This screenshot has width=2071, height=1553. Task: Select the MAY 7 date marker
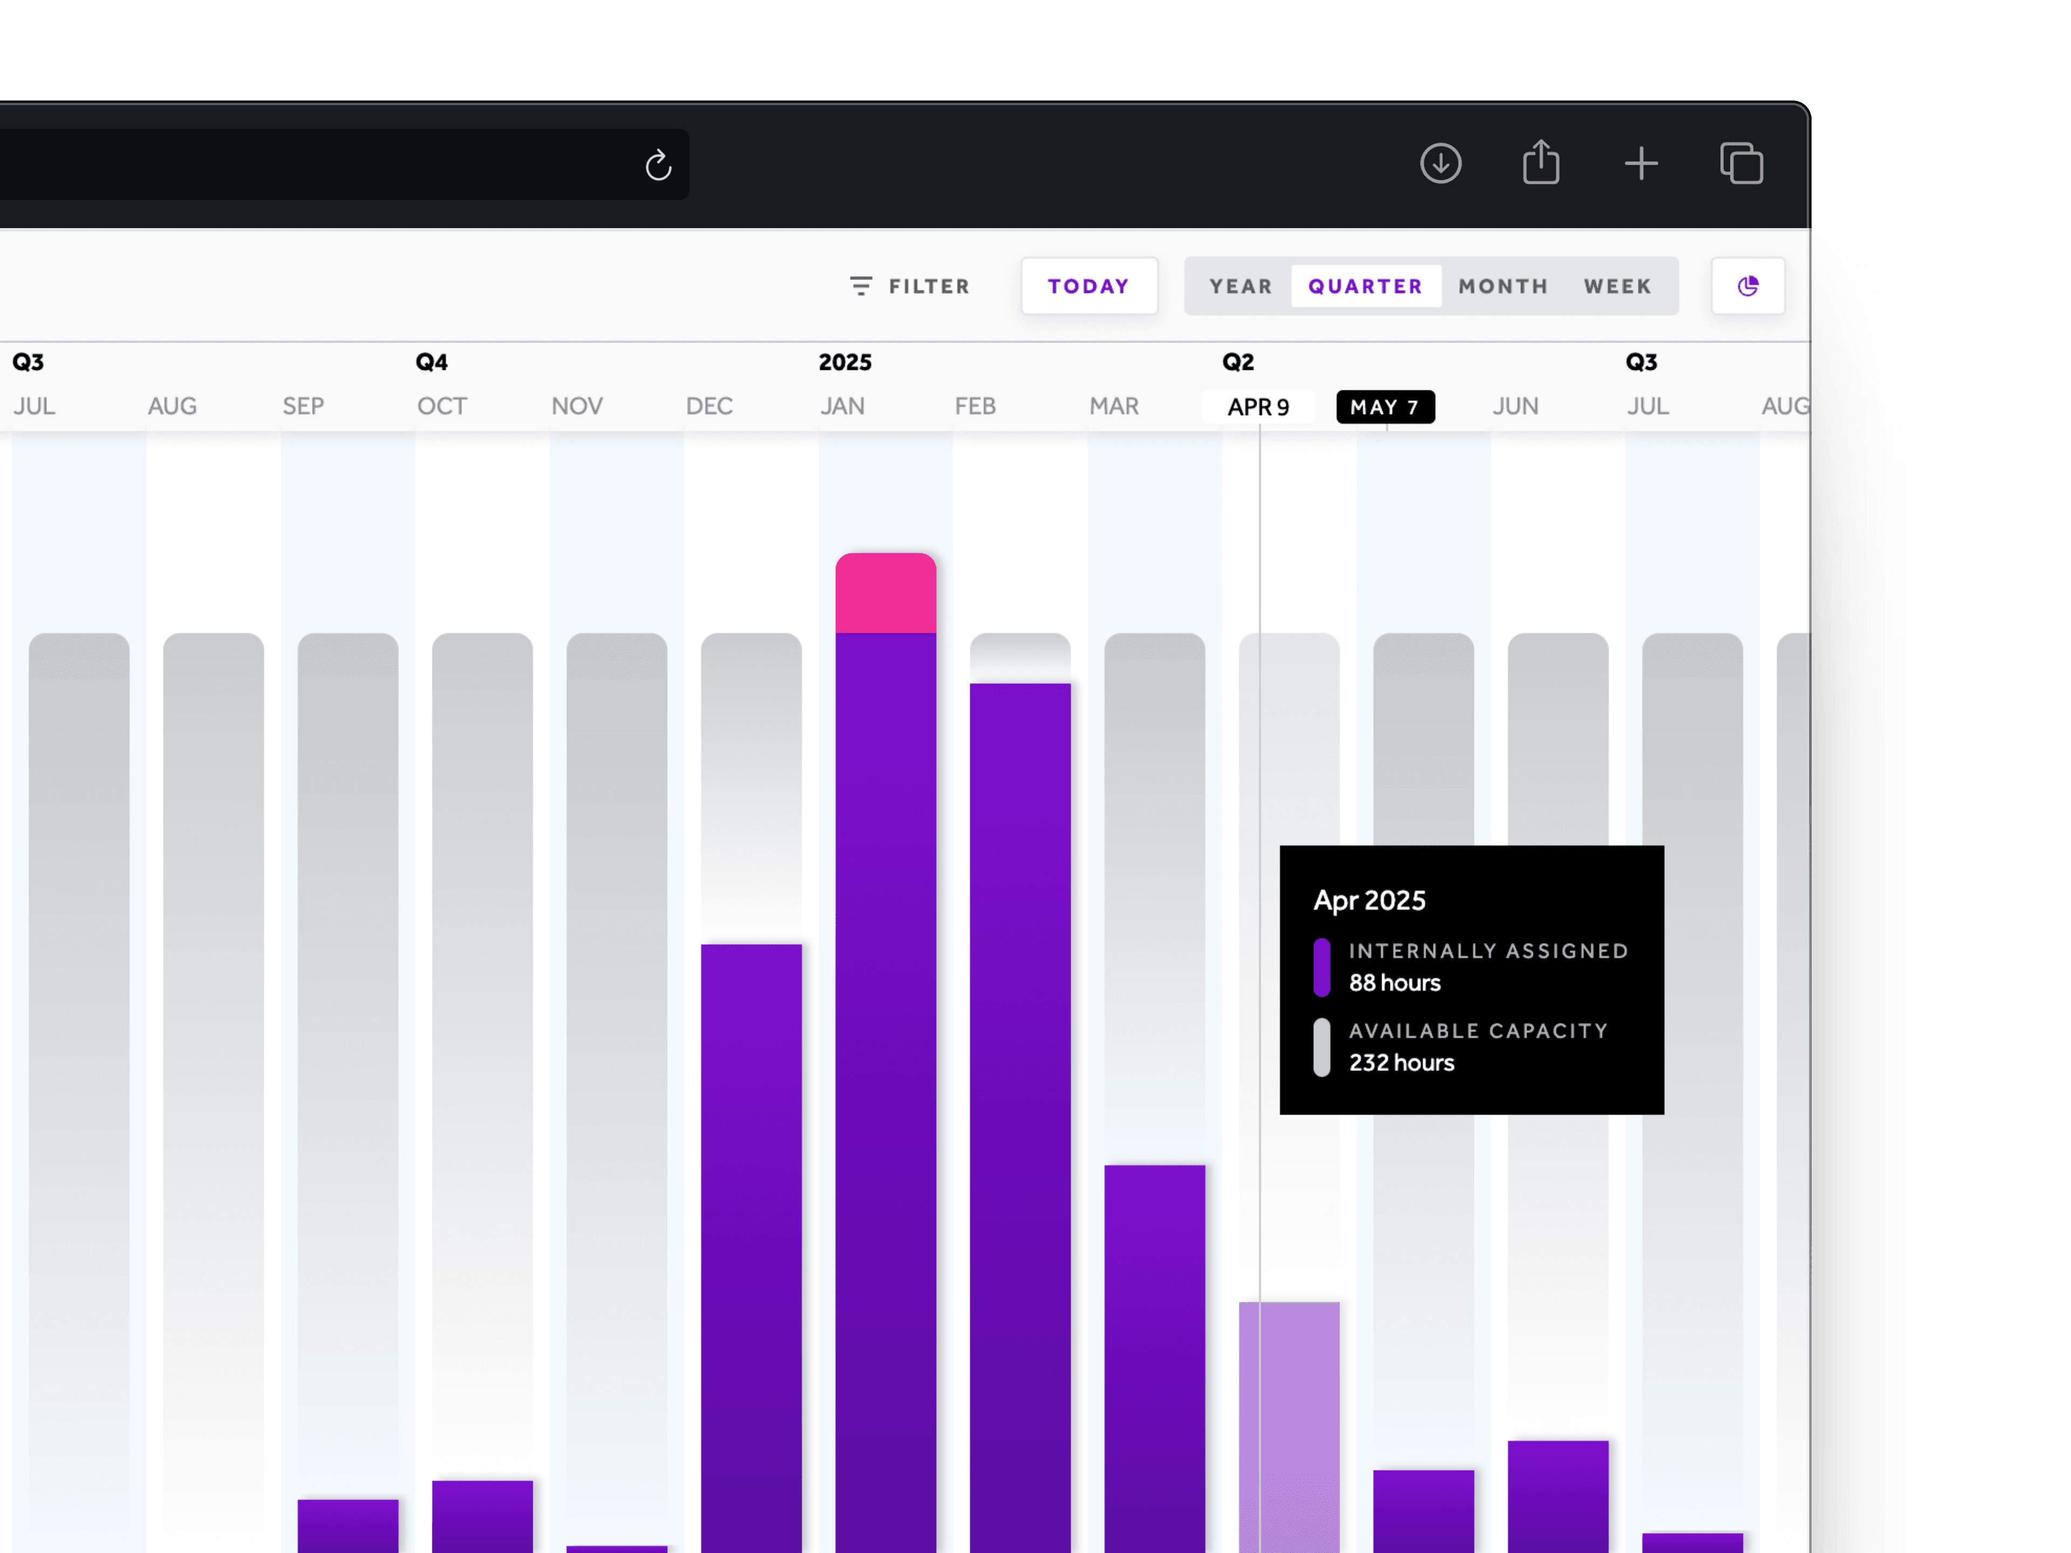pyautogui.click(x=1385, y=406)
